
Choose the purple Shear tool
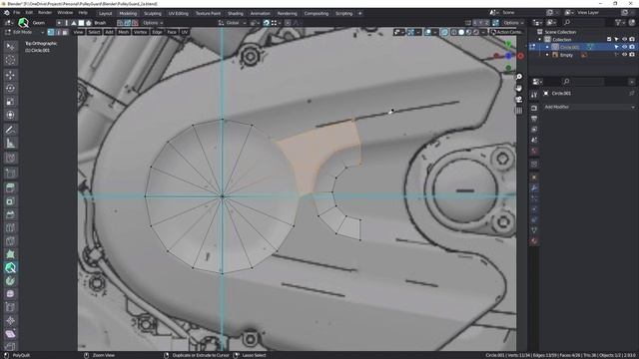pyautogui.click(x=10, y=334)
